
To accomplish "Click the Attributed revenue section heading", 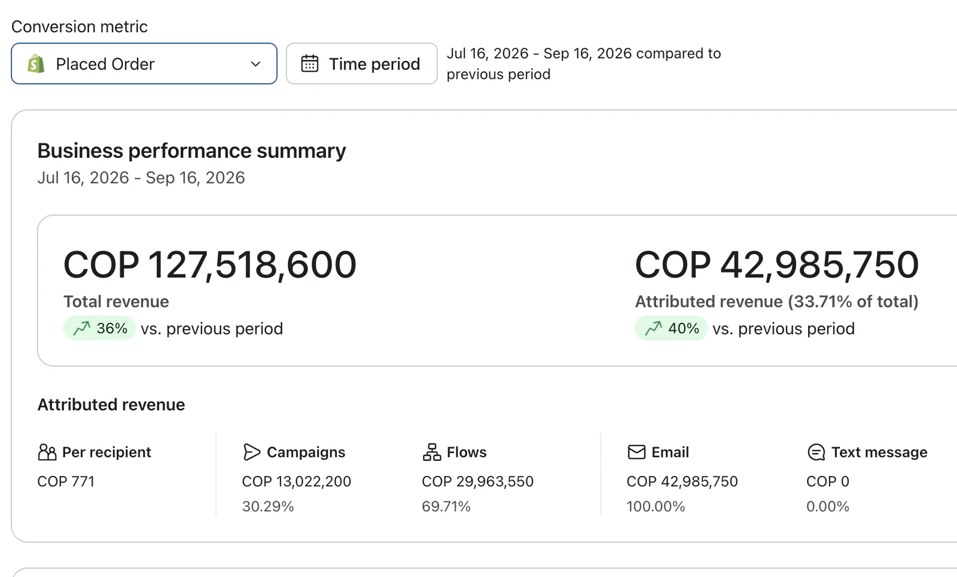I will [x=111, y=405].
